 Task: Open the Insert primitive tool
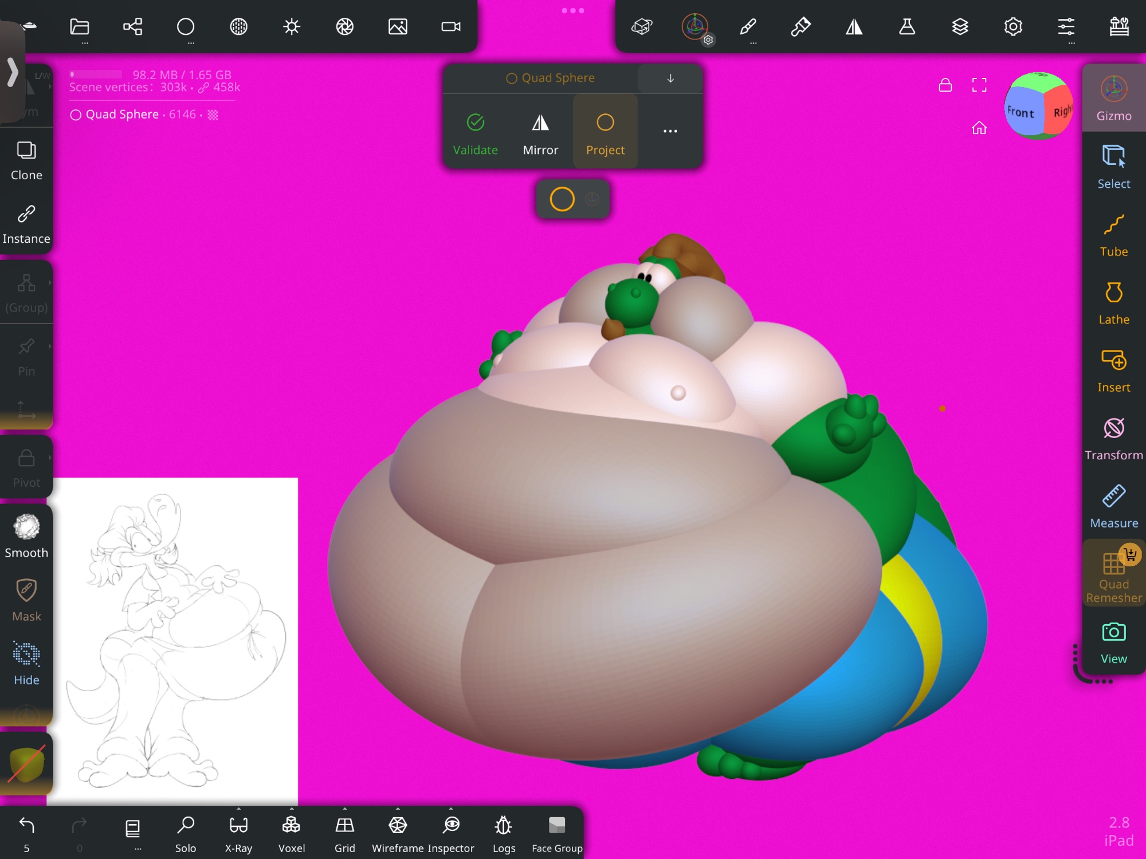click(x=1113, y=371)
